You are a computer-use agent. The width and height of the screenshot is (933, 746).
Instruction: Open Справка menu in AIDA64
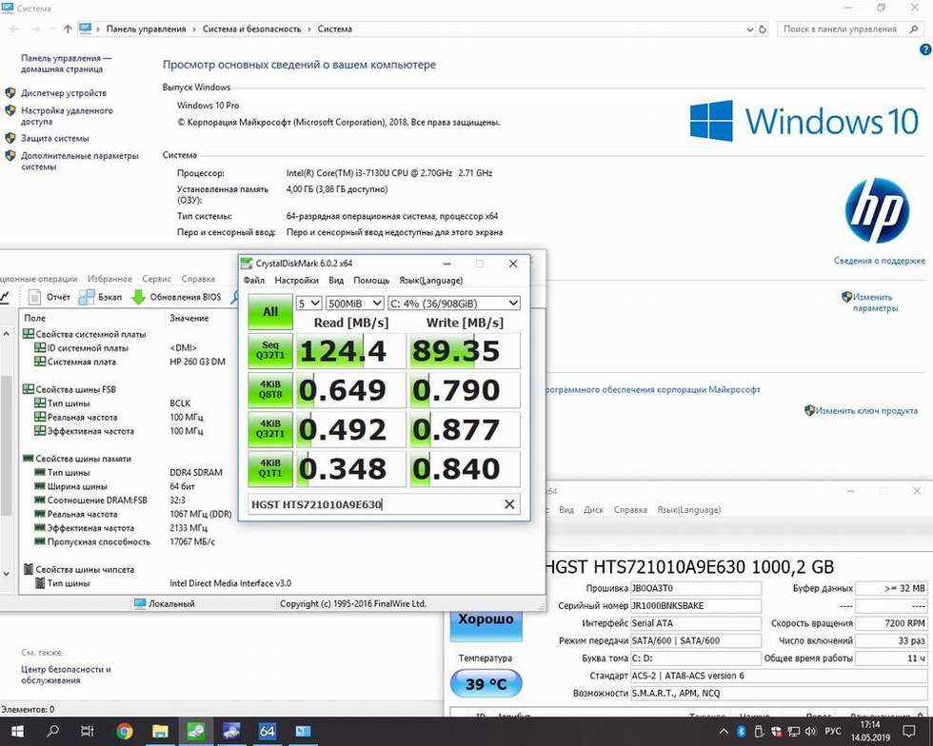click(x=198, y=279)
